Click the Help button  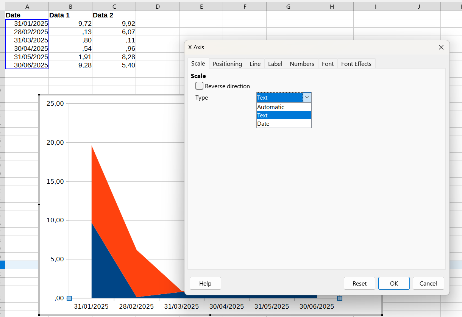coord(205,283)
